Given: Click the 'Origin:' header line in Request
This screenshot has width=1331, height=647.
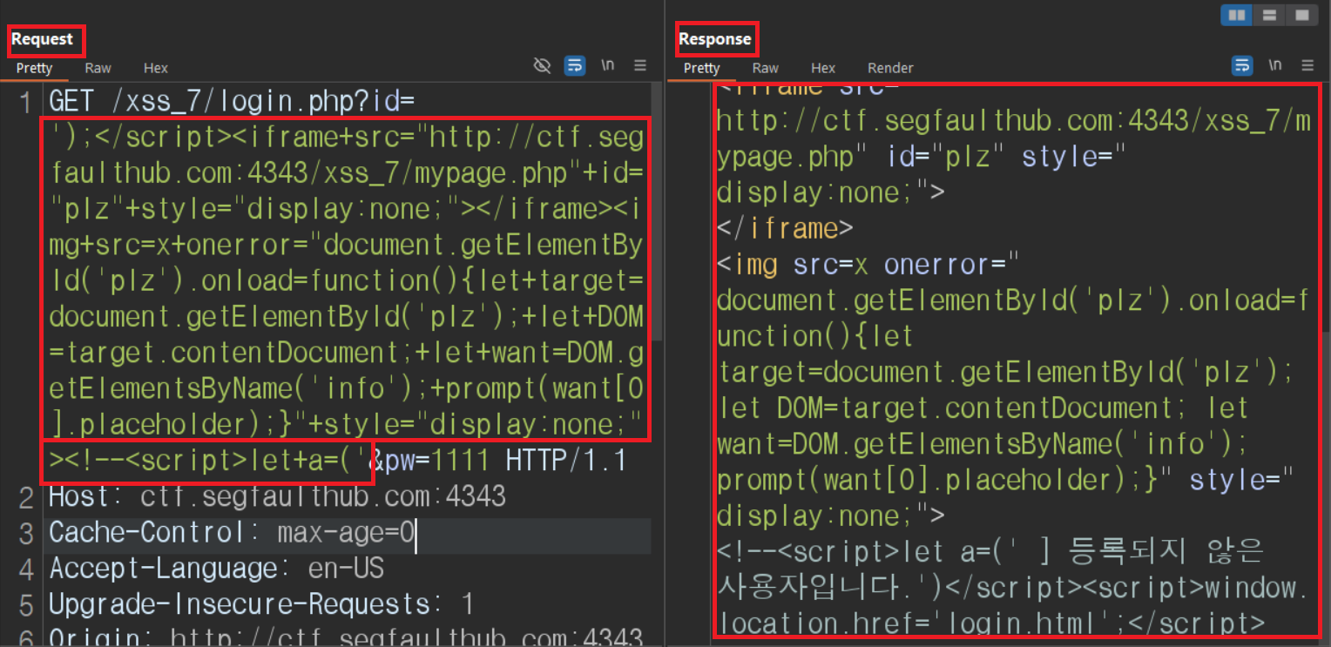Looking at the screenshot, I should point(346,637).
